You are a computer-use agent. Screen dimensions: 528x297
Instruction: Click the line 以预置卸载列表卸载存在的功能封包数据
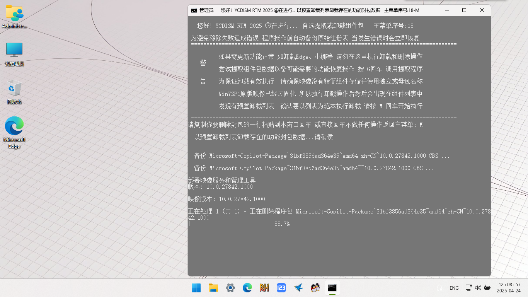coord(263,137)
